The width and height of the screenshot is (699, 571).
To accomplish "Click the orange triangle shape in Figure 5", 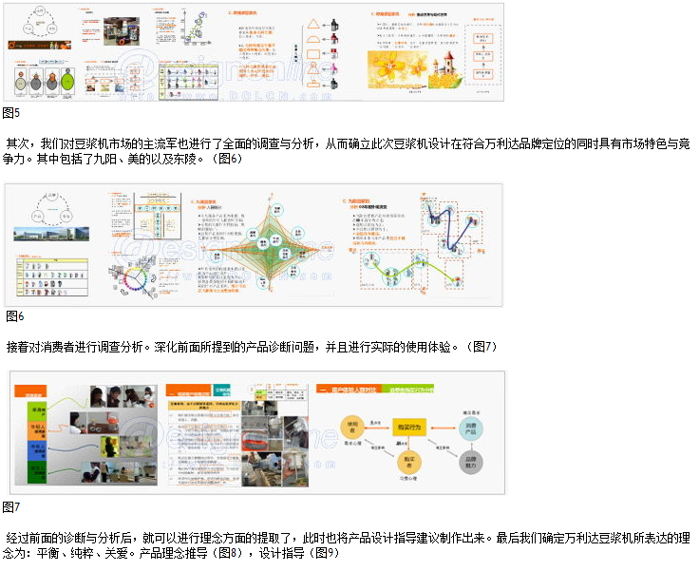I will 312,26.
